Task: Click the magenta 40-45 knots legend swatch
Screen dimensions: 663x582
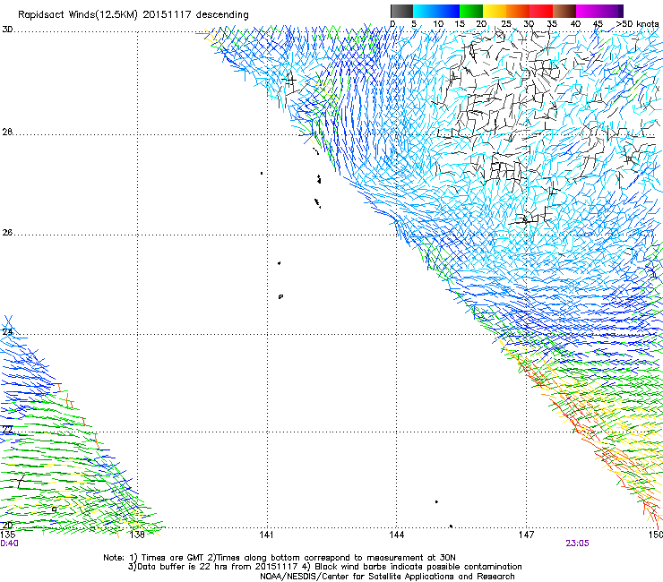Action: (588, 11)
